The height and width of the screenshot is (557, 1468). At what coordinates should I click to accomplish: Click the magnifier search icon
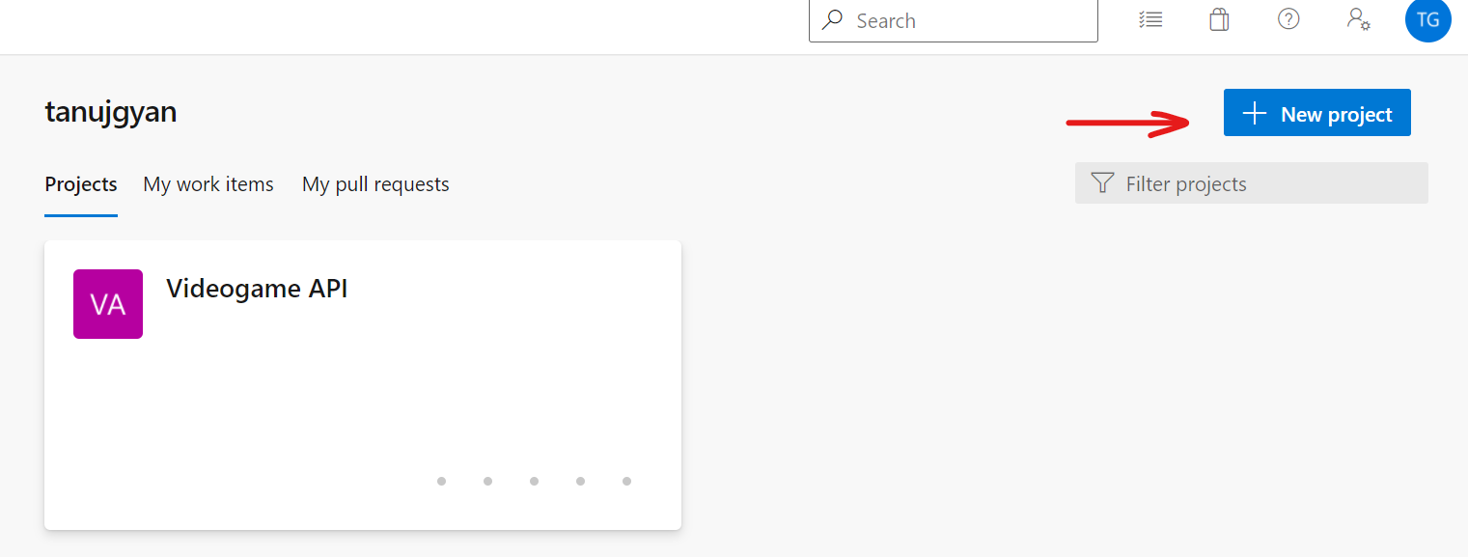point(832,20)
